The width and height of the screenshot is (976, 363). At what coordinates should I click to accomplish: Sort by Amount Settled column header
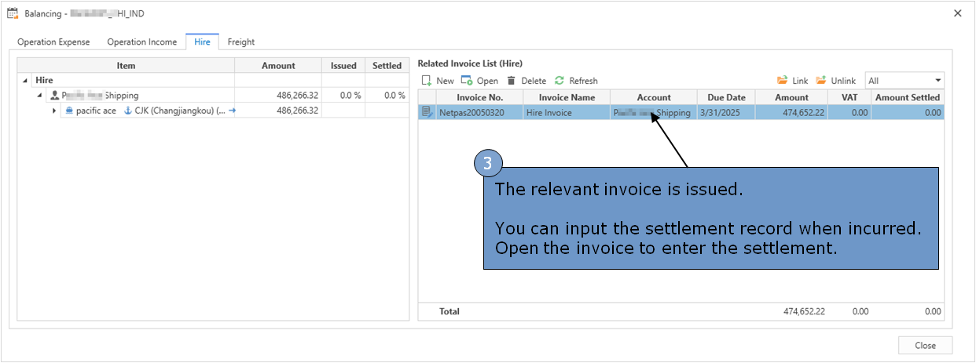907,97
